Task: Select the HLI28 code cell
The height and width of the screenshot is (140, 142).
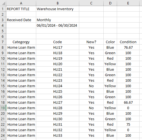Action: point(58,108)
